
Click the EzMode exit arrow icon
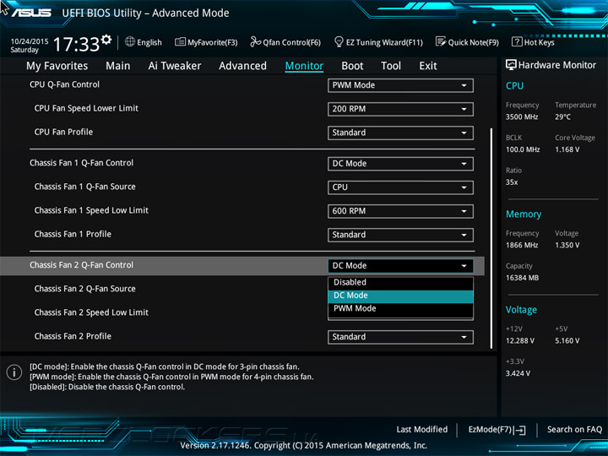(x=520, y=430)
